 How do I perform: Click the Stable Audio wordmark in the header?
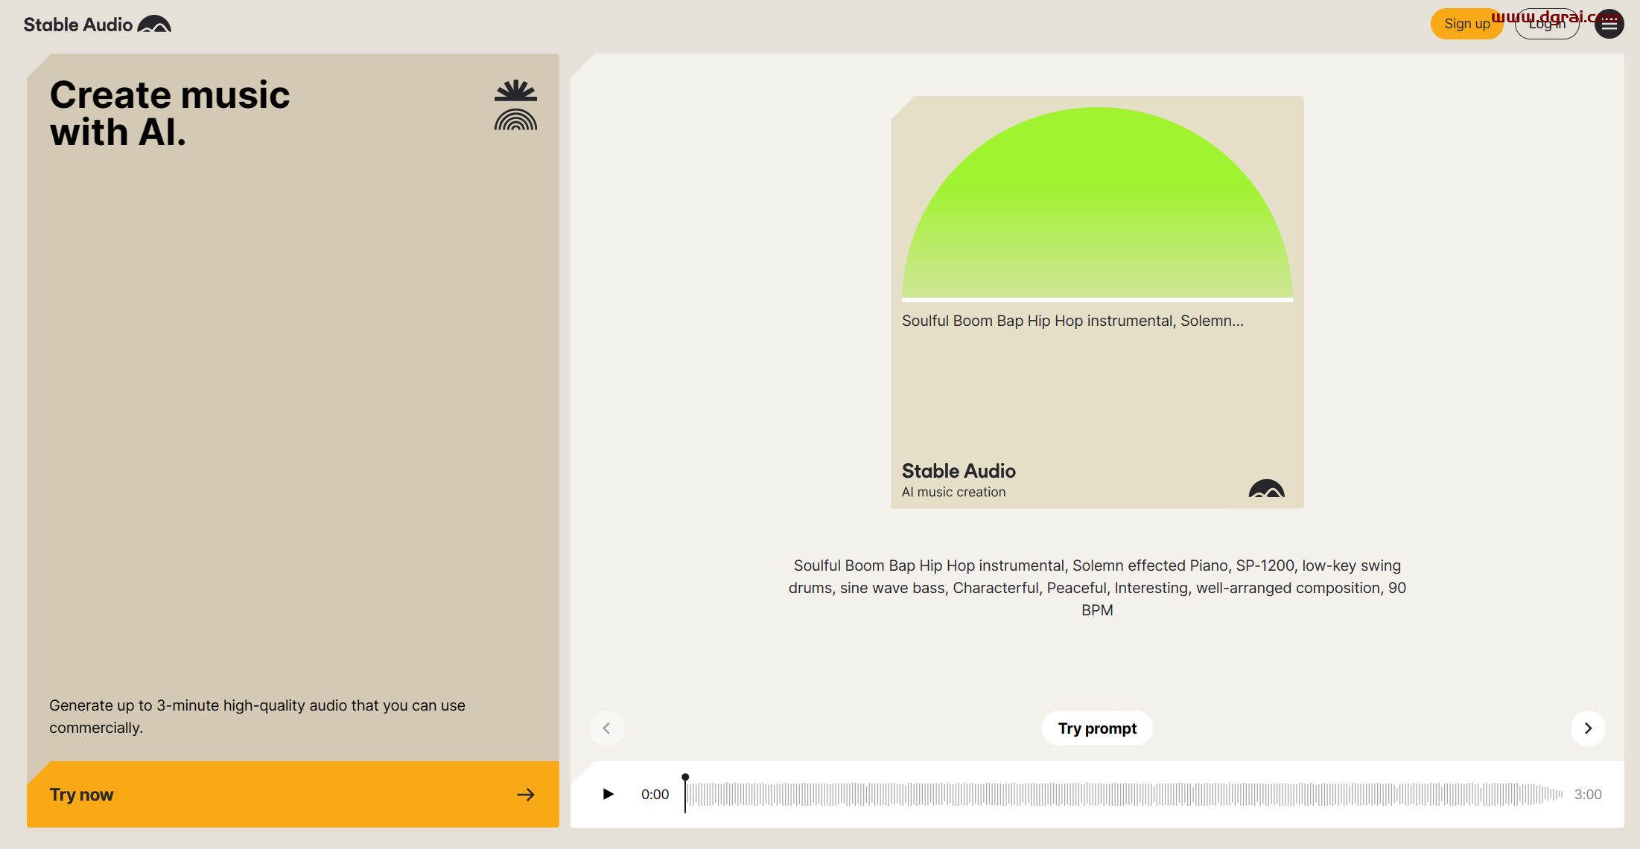[77, 24]
